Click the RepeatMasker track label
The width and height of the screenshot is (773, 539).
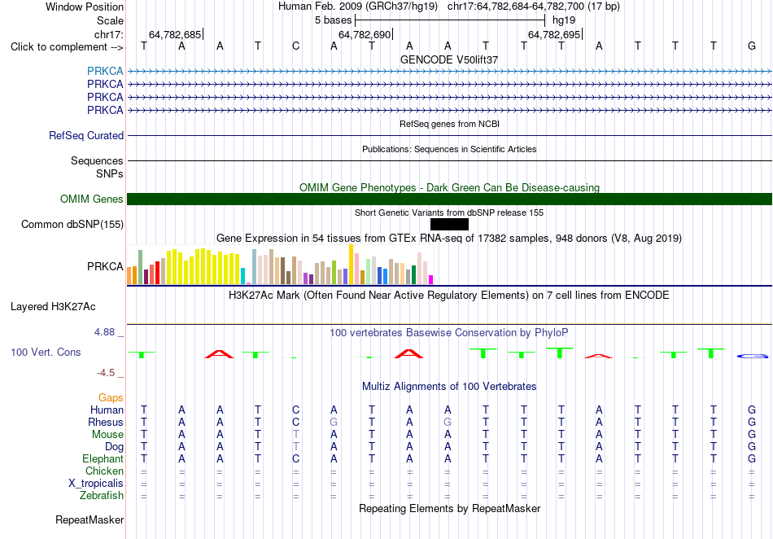click(x=90, y=519)
